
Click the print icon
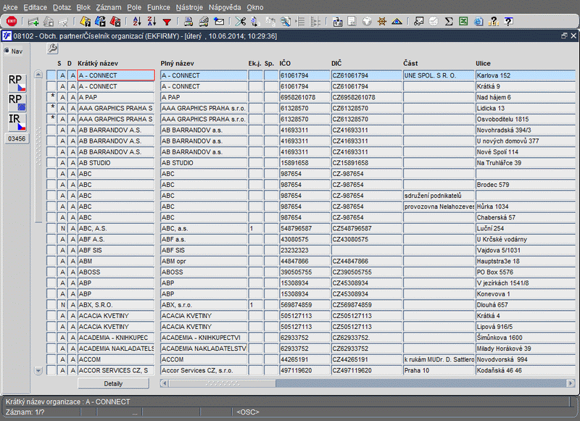click(188, 22)
